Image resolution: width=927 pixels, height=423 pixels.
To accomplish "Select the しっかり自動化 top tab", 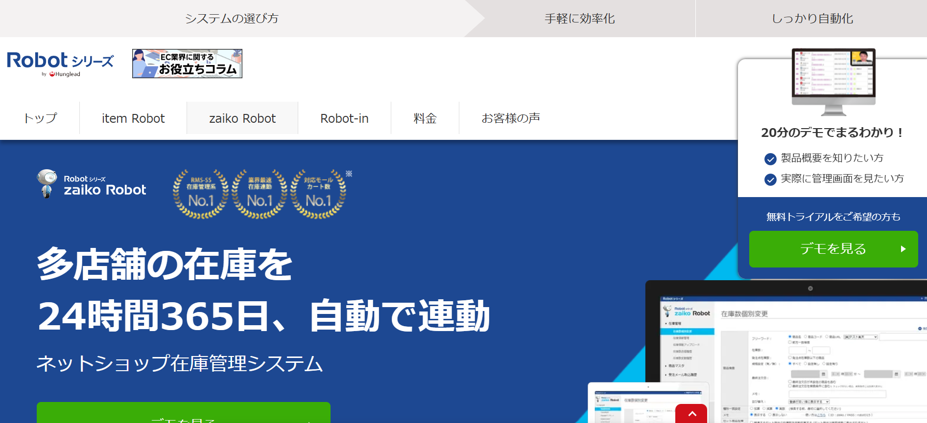I will click(x=812, y=19).
